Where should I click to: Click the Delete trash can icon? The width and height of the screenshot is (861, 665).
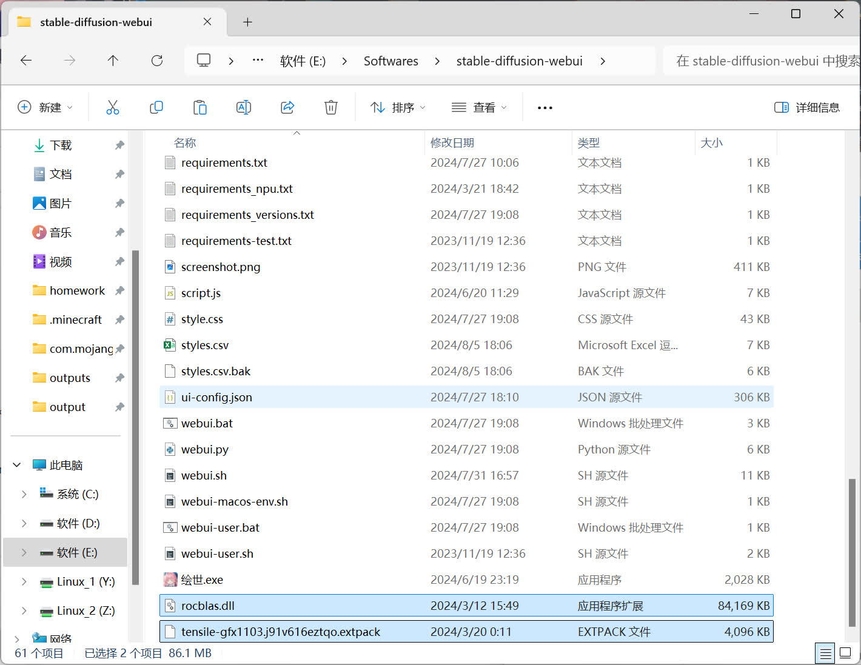[331, 107]
